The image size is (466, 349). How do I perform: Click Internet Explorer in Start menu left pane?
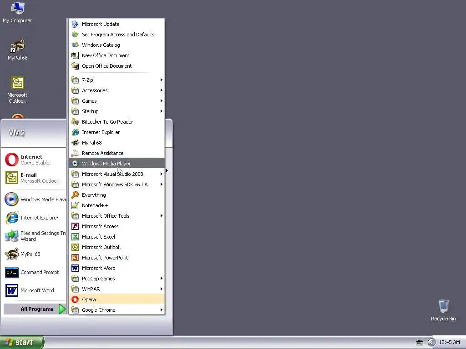pyautogui.click(x=35, y=218)
